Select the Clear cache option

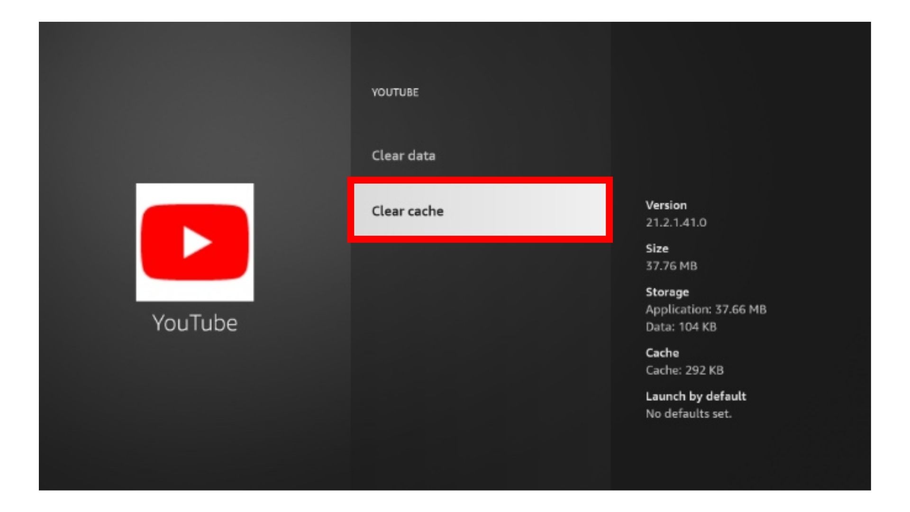[x=480, y=210]
